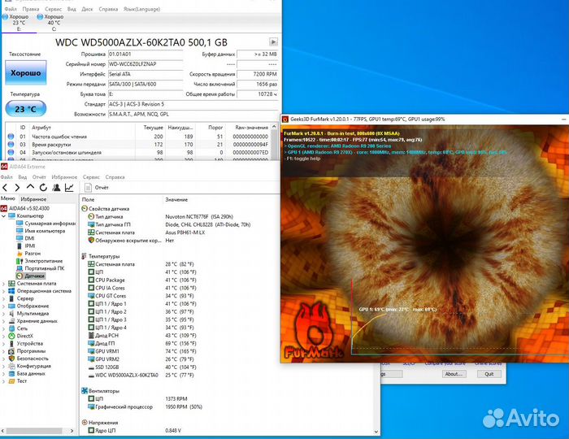This screenshot has width=569, height=439.
Task: Go forward with AIDA64 forward arrow
Action: (x=17, y=188)
